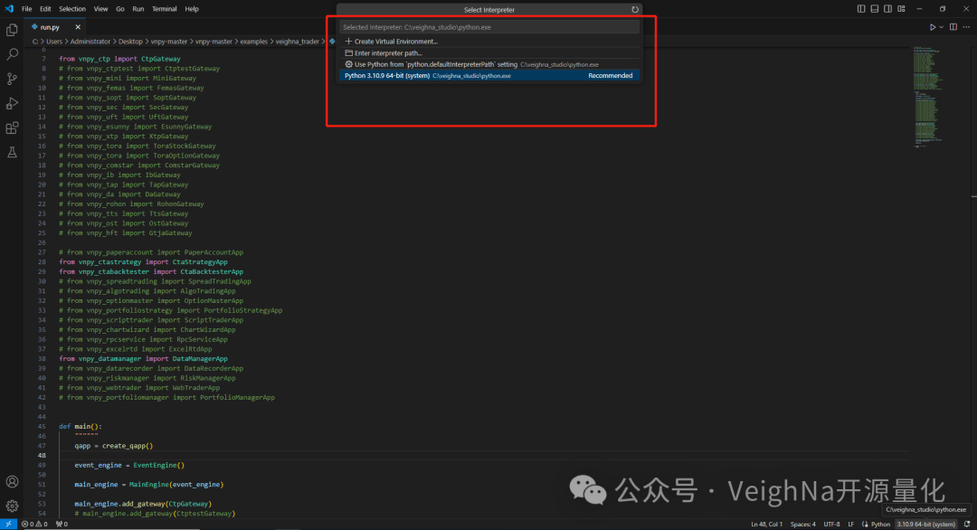Open the Testing flask view

click(x=12, y=153)
